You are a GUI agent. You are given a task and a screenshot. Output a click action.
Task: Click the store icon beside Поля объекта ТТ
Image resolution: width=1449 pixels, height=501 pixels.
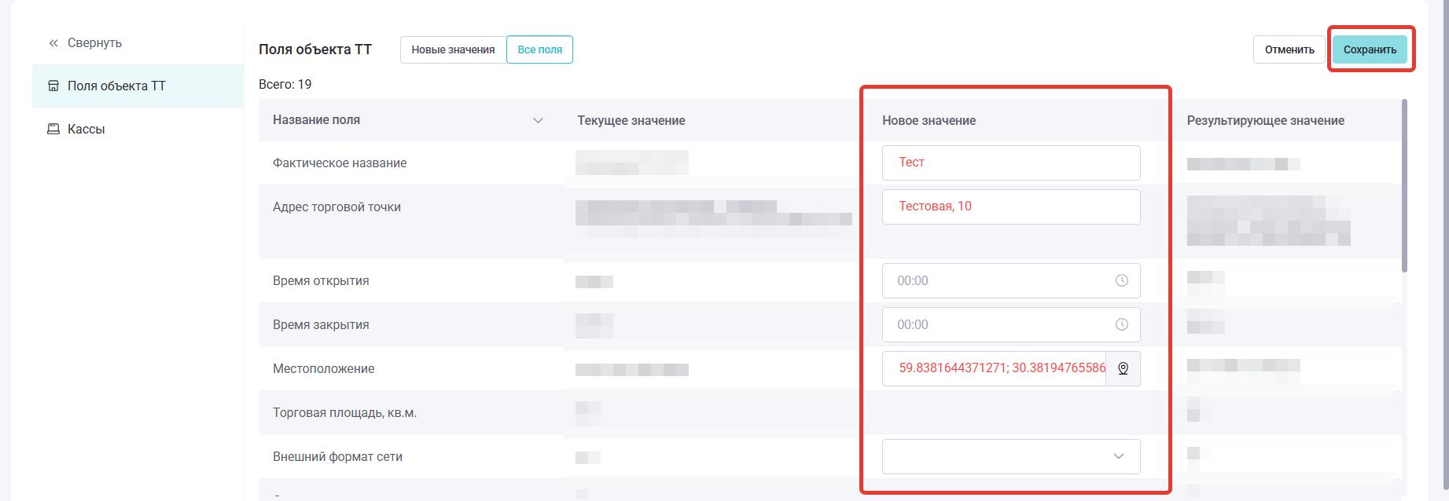(x=53, y=86)
